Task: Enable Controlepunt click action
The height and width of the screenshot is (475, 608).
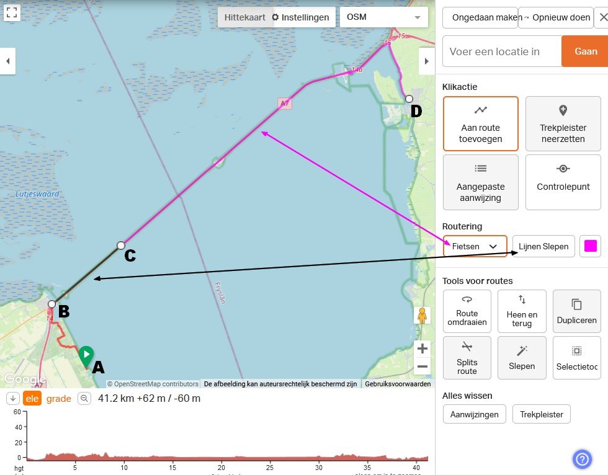Action: point(563,182)
